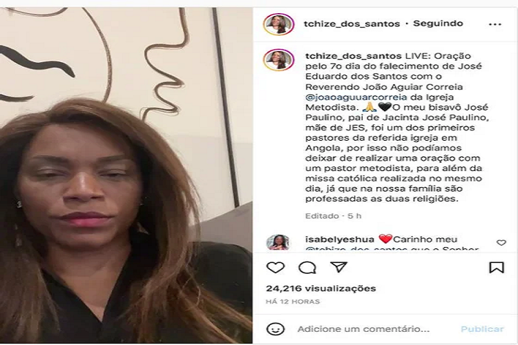Open isabelyeshua's profile avatar
This screenshot has width=518, height=345.
click(x=278, y=242)
